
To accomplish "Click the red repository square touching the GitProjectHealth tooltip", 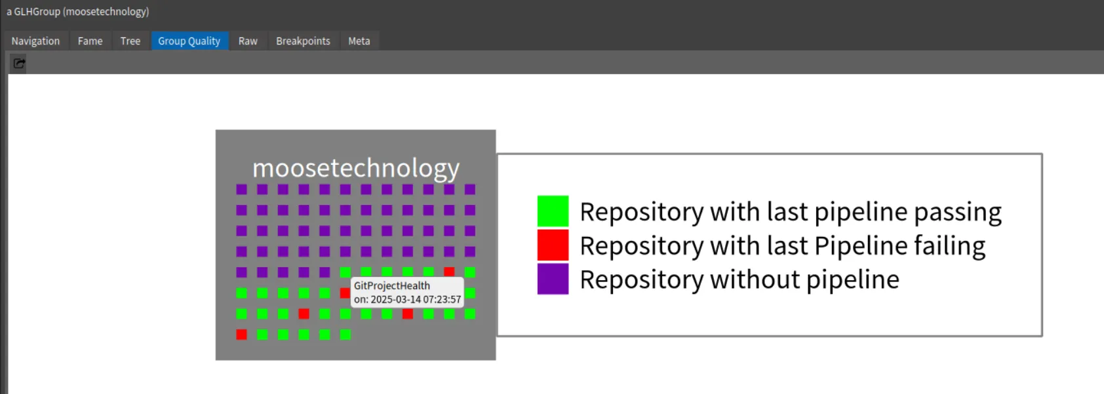I will [x=345, y=293].
